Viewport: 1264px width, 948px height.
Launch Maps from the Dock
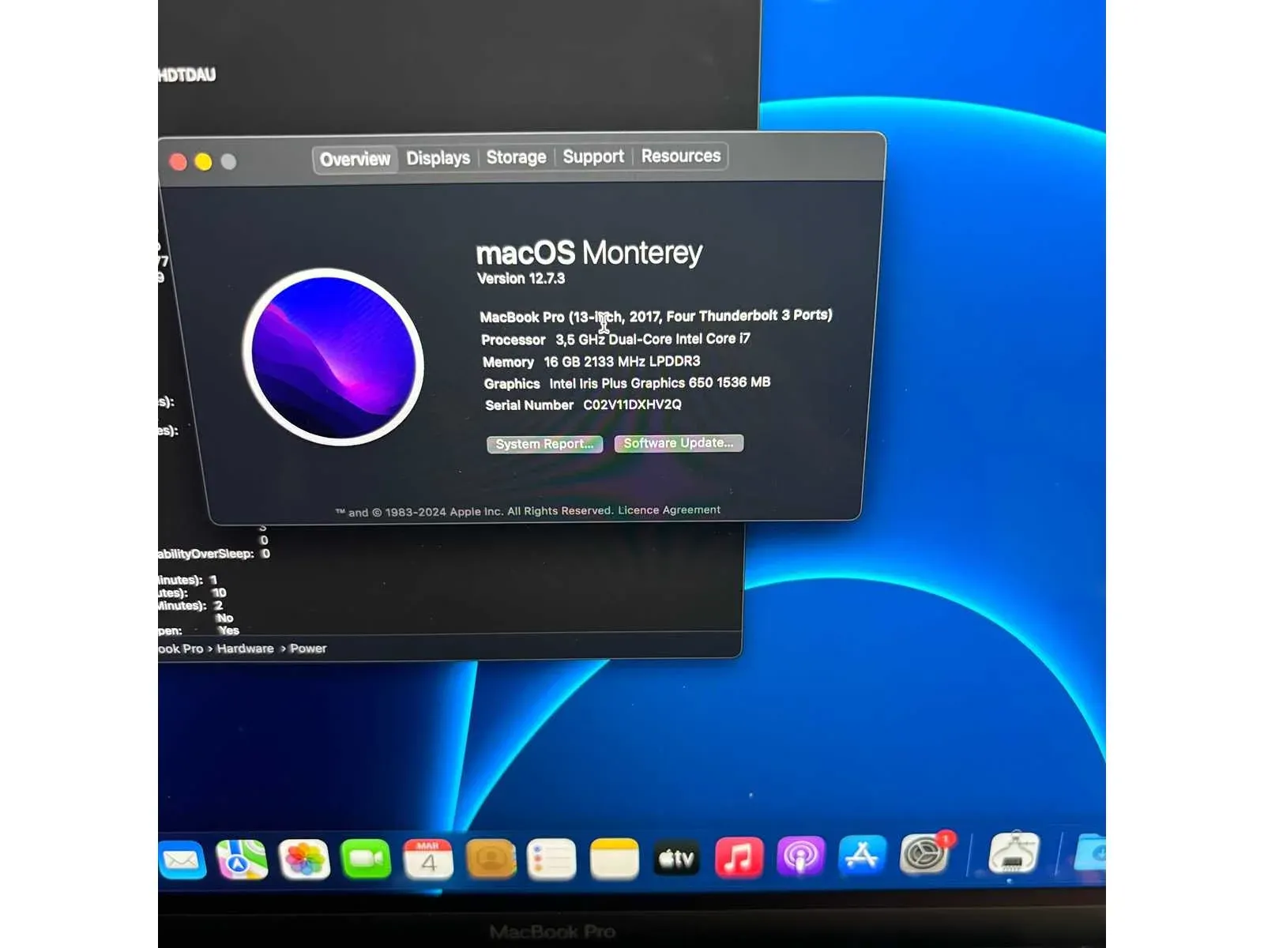tap(242, 860)
